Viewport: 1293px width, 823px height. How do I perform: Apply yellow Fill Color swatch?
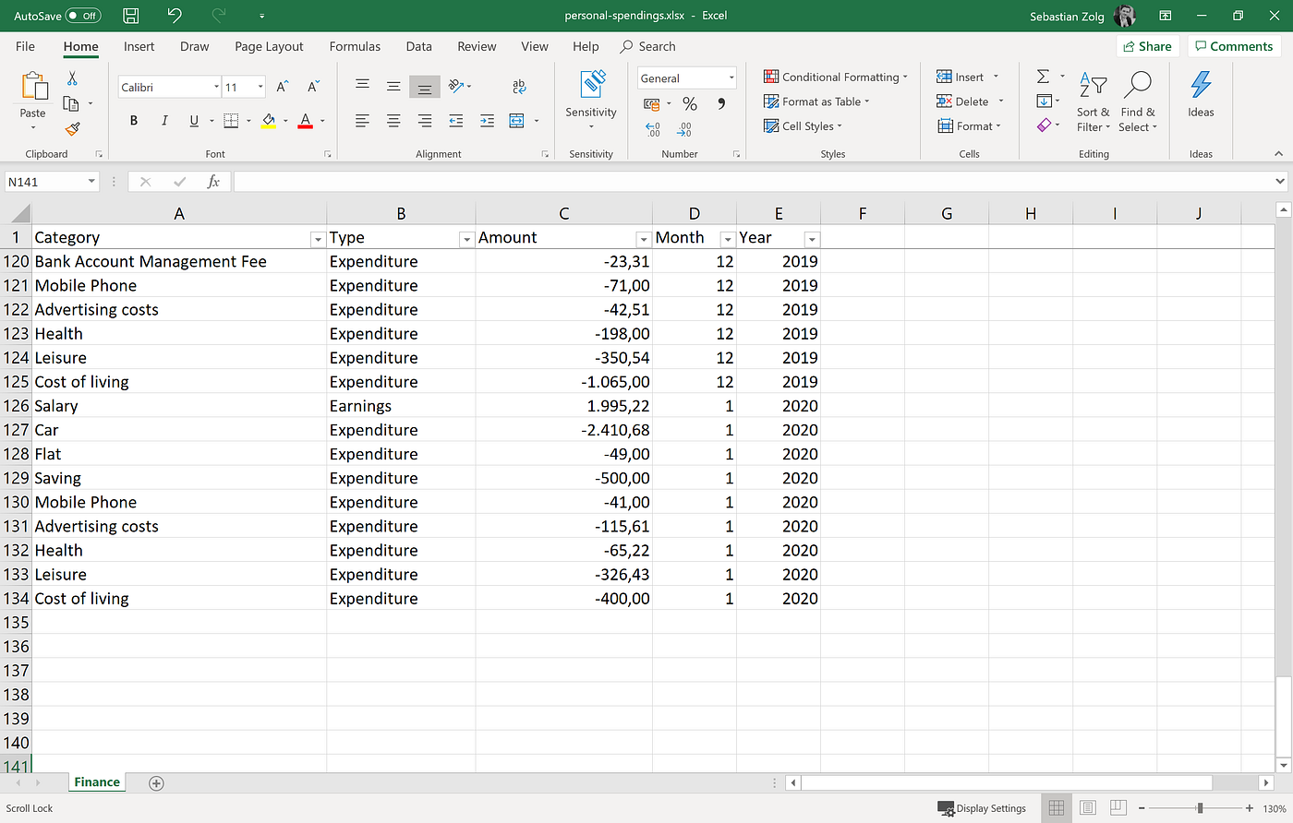pos(269,121)
